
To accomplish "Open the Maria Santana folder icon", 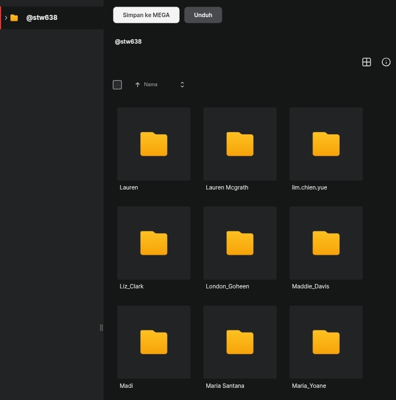I will point(239,342).
